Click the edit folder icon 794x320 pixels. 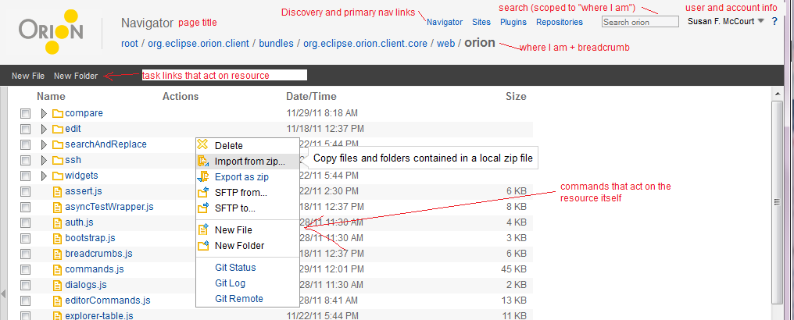tap(58, 129)
